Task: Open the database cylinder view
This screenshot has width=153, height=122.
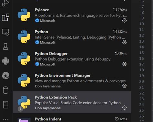Action: pyautogui.click(x=5, y=90)
